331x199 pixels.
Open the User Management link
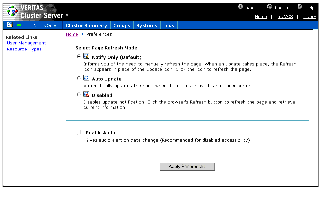(27, 43)
